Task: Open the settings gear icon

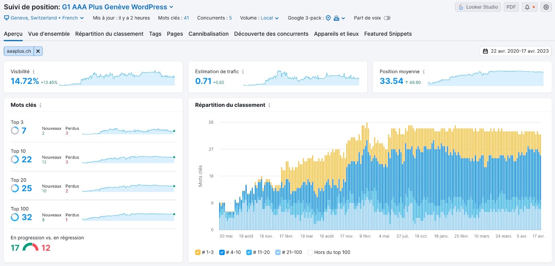Action: (546, 7)
